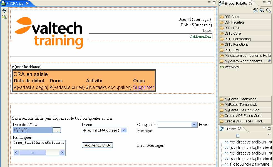Click the Remarques horizontal scrollbar thumb

pos(33,153)
